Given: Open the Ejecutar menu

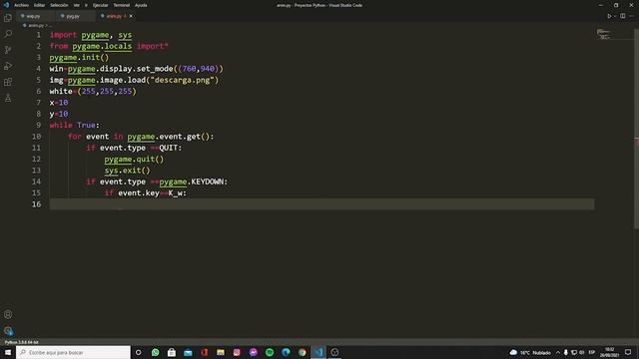Looking at the screenshot, I should coord(100,5).
